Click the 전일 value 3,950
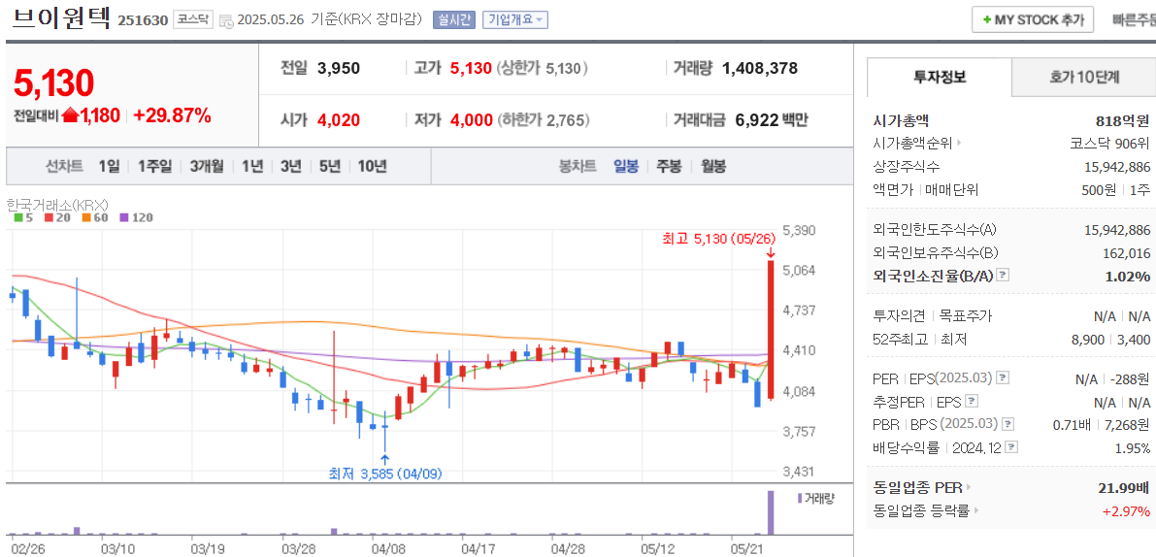Screen dimensions: 1156x557 tap(339, 69)
